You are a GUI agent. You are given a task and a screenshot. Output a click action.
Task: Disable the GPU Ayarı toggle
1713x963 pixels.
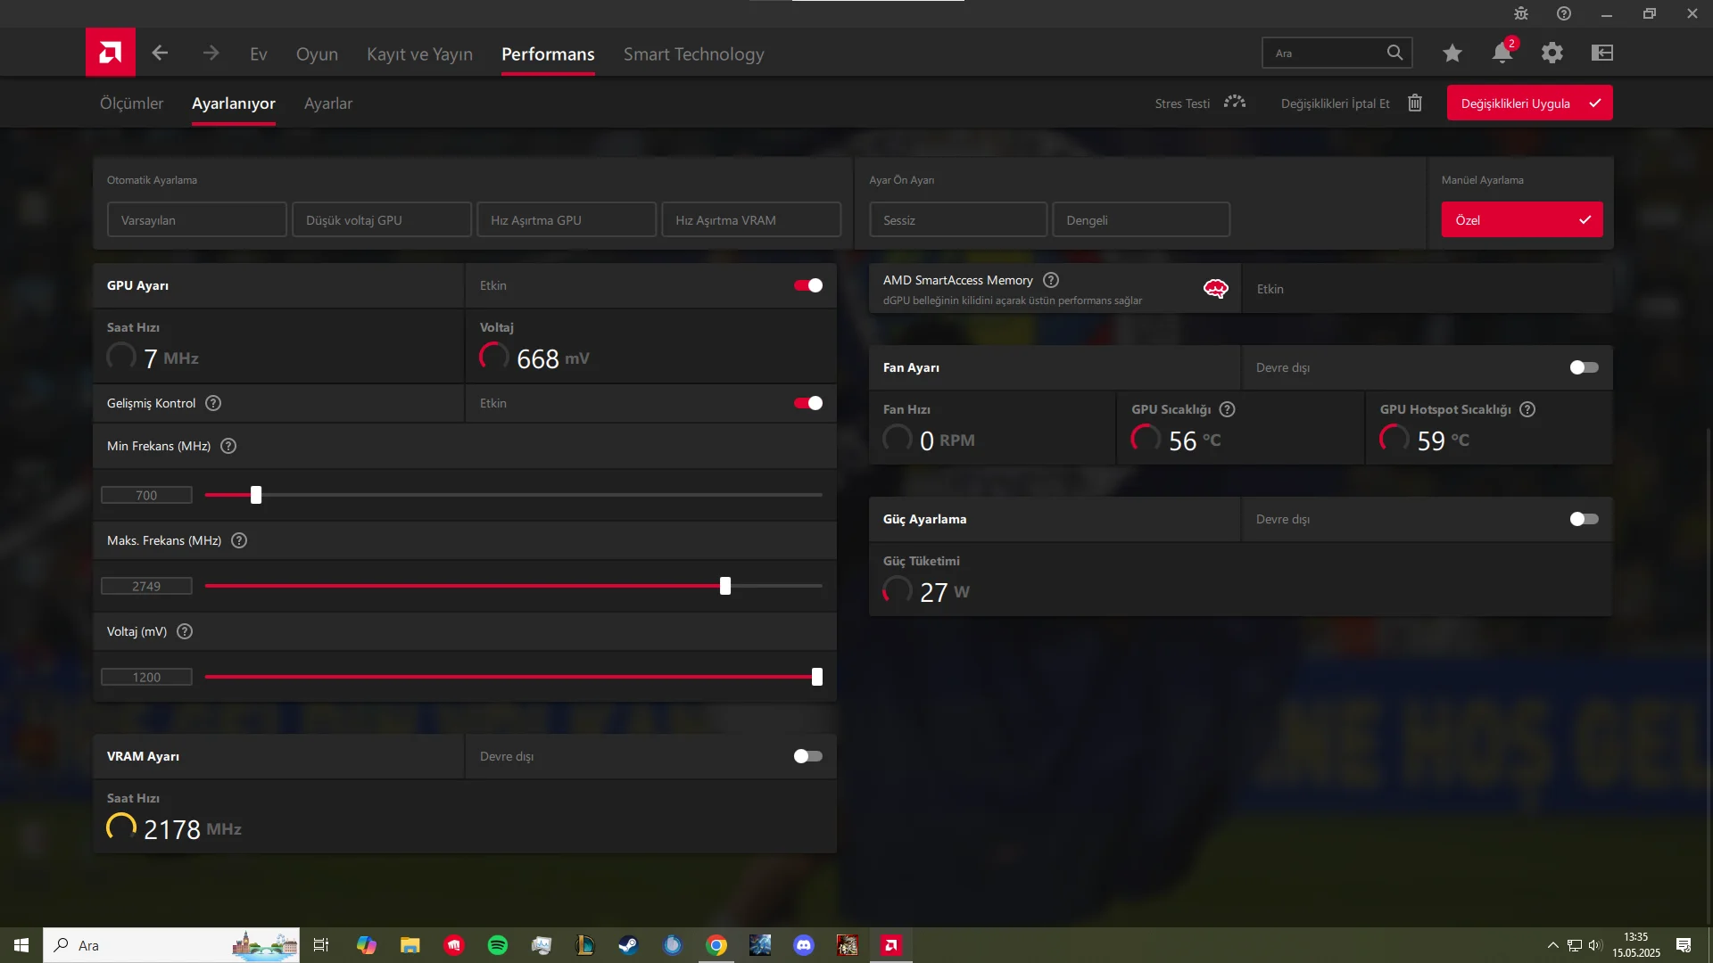pyautogui.click(x=808, y=285)
